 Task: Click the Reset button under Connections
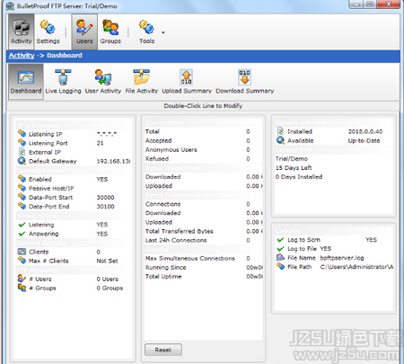point(163,350)
